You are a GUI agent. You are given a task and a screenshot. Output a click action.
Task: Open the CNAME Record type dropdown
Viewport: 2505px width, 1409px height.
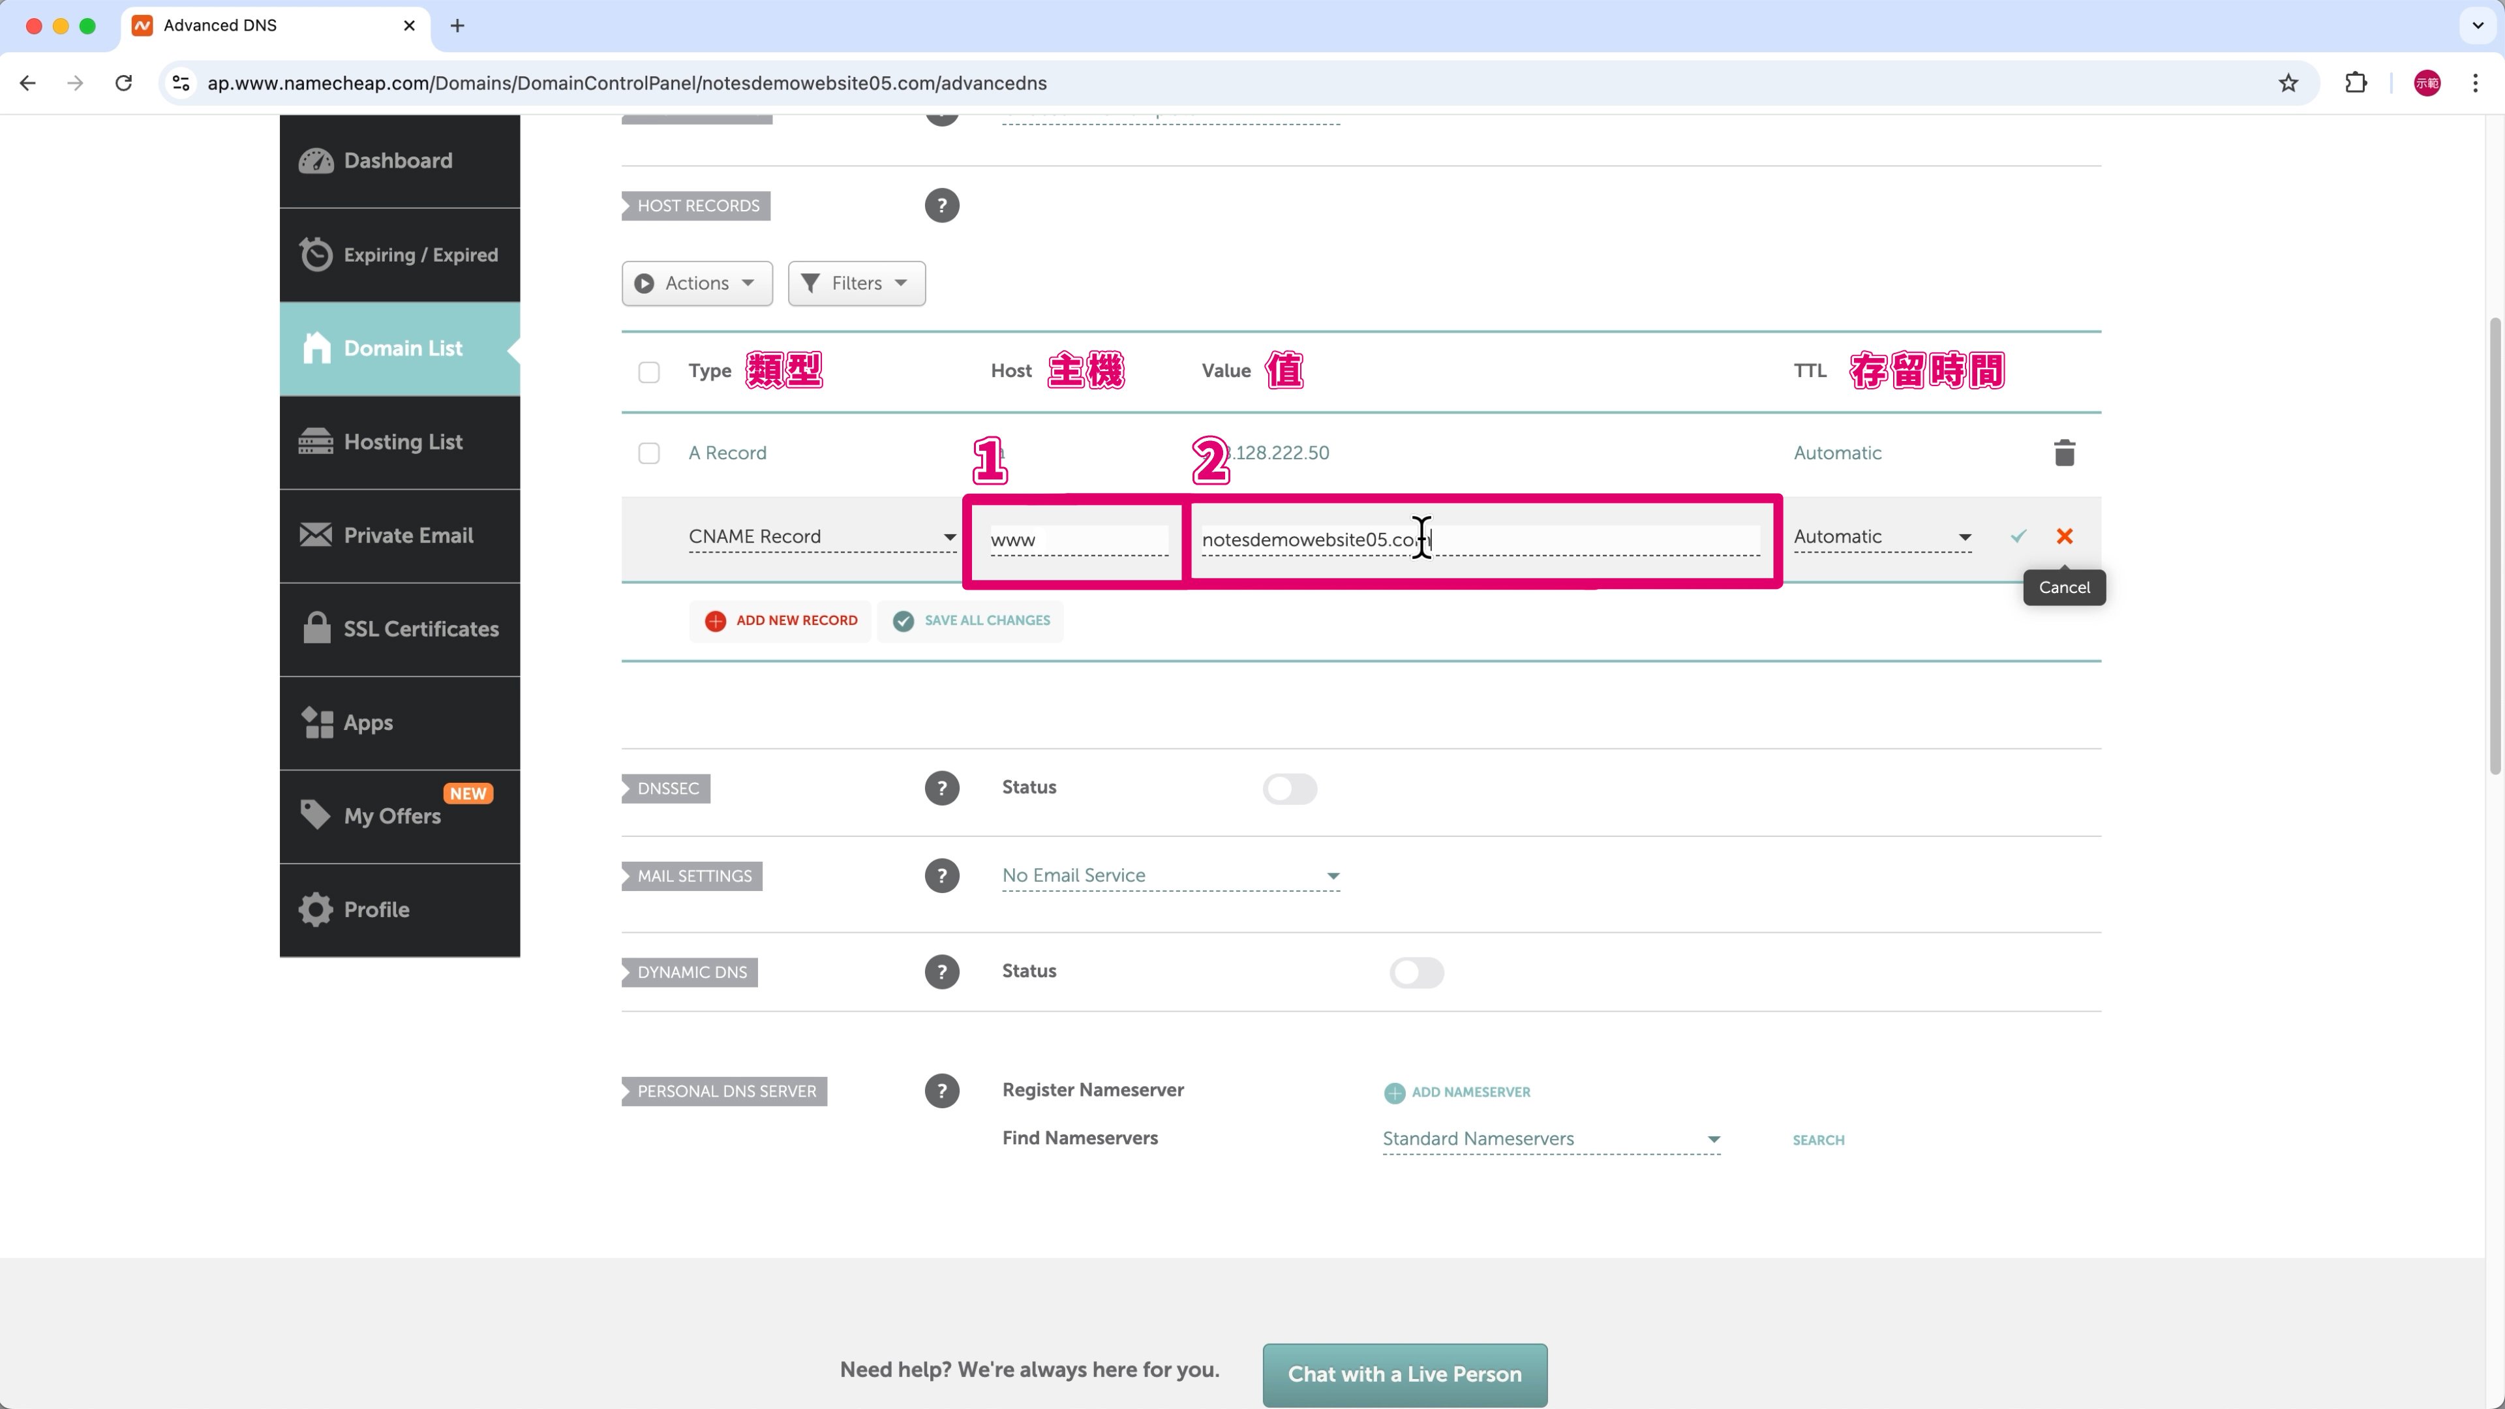coord(822,537)
